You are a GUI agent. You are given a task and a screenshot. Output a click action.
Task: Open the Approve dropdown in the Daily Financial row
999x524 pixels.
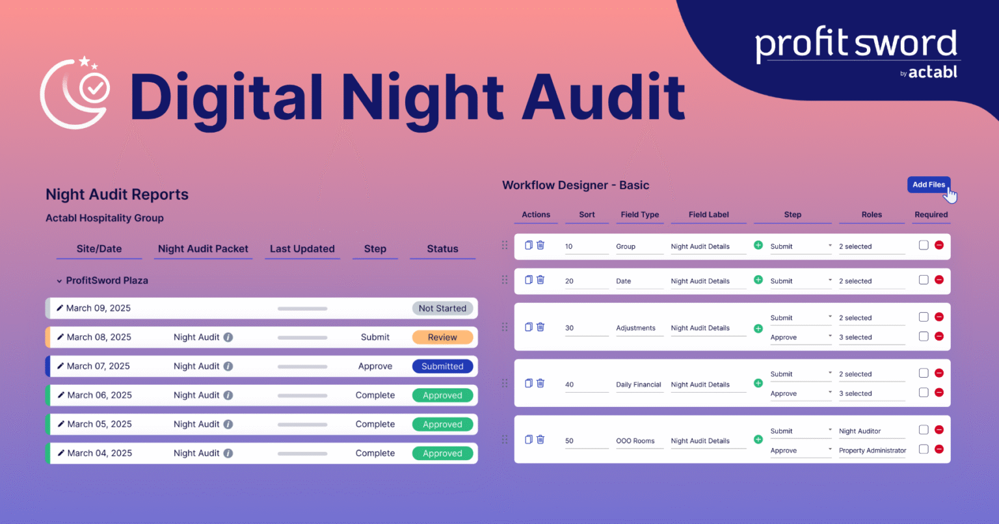[801, 393]
